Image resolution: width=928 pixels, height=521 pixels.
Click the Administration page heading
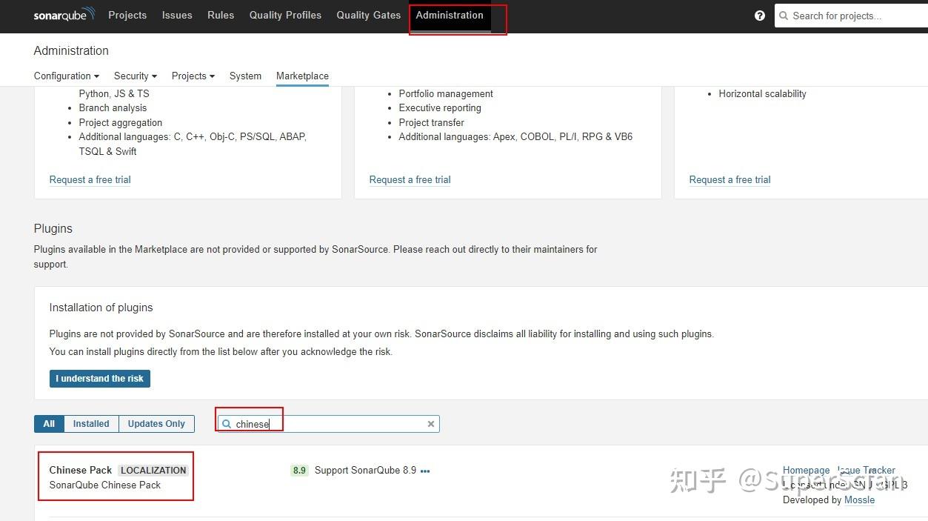point(71,50)
